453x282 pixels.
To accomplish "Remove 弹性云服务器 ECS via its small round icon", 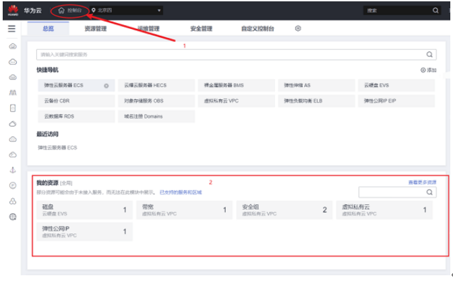I will point(107,86).
